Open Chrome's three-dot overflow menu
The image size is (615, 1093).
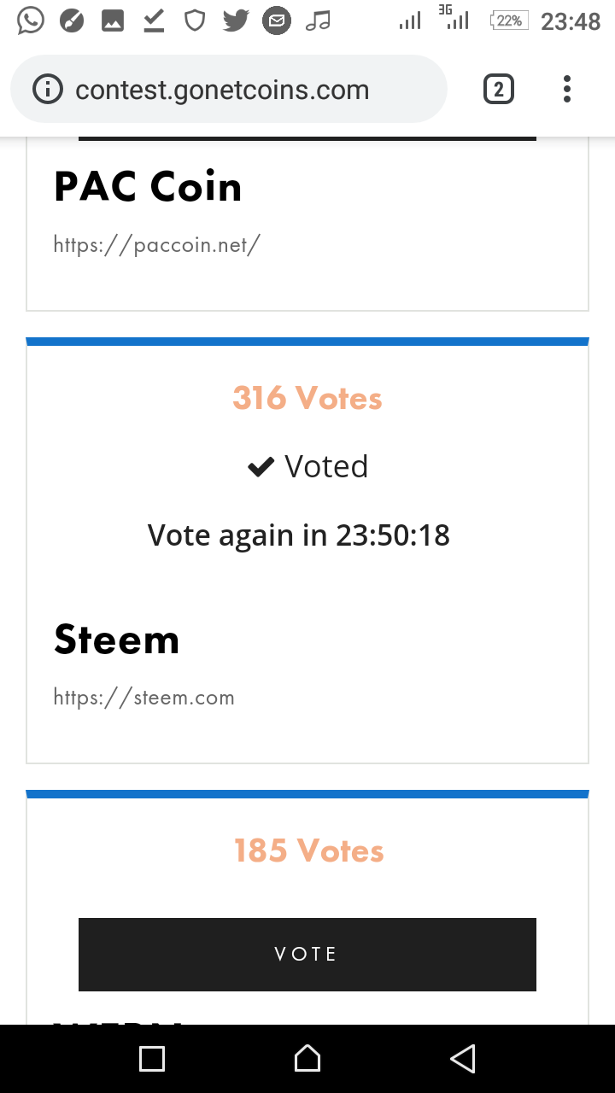(x=567, y=89)
